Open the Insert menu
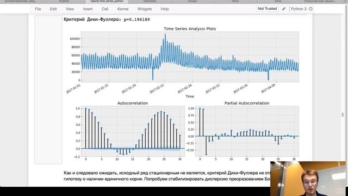348x196 pixels. (88, 9)
